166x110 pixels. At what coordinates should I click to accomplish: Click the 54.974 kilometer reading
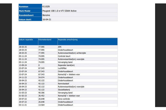[41, 78]
